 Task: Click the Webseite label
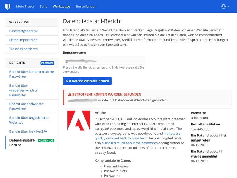point(198,113)
